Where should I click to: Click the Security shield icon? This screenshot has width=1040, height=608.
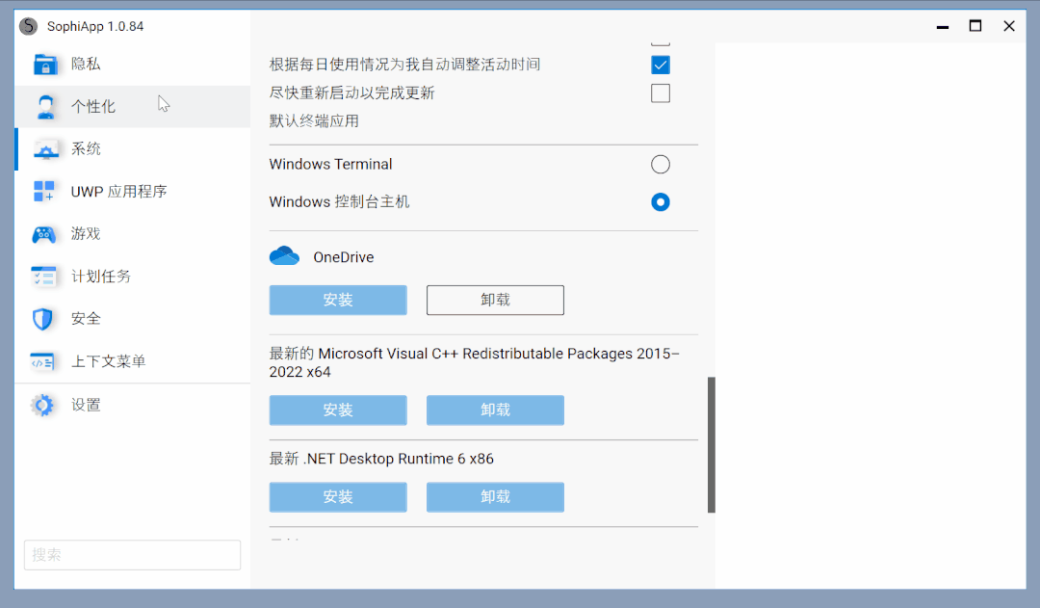tap(43, 319)
